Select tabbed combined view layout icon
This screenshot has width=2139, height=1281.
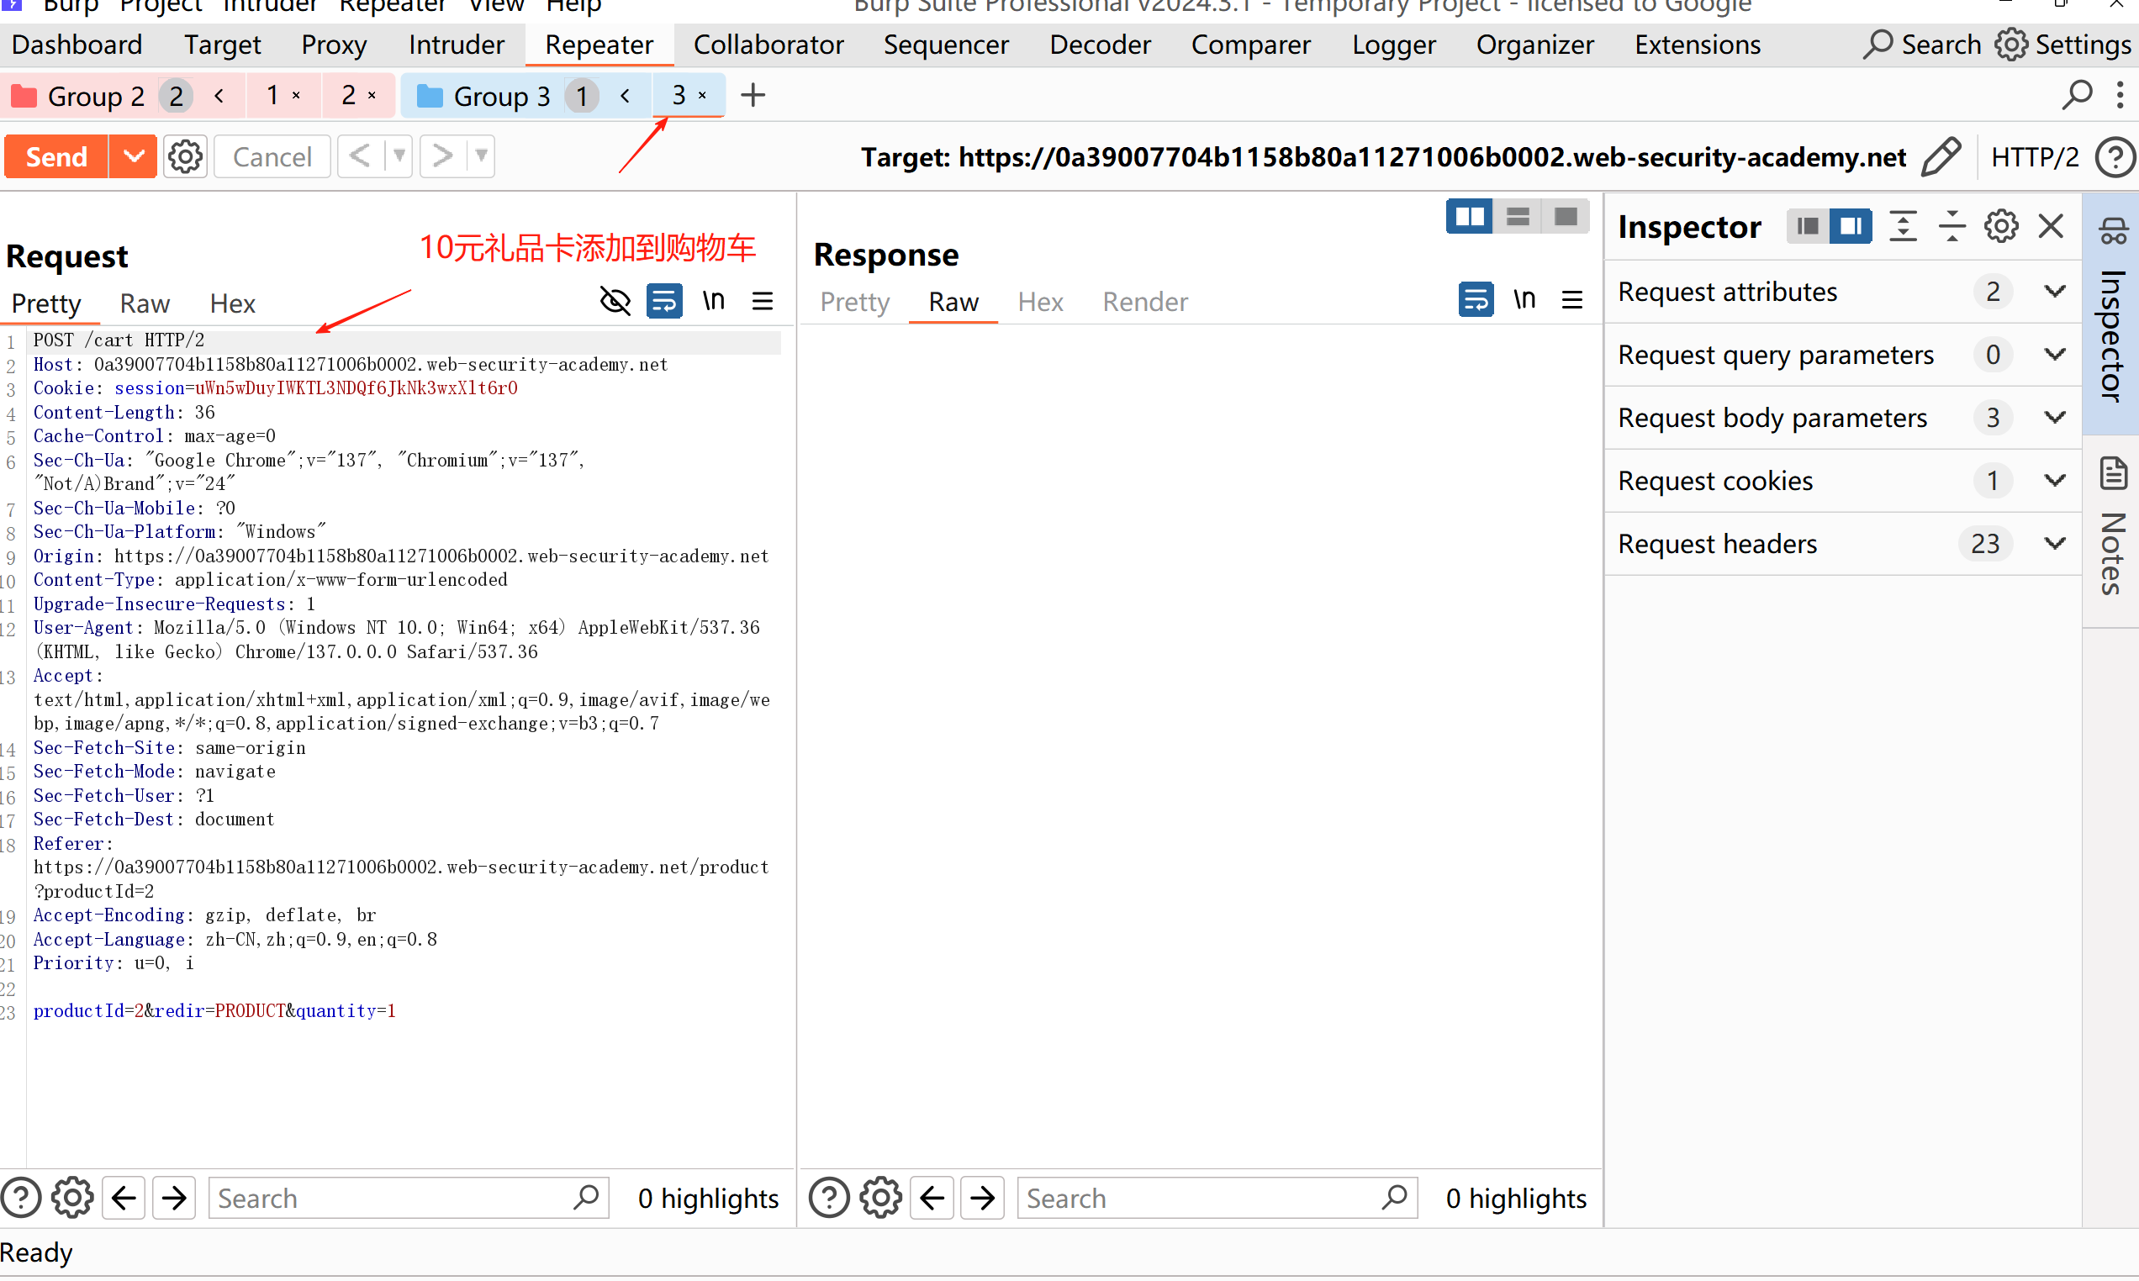1566,216
